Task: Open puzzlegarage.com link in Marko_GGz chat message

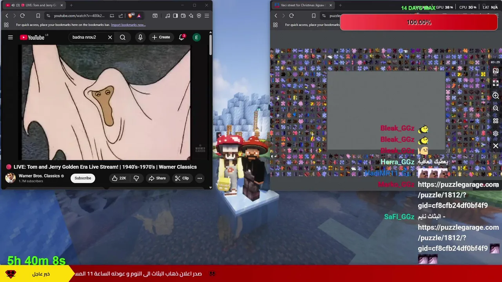Action: coord(458,195)
